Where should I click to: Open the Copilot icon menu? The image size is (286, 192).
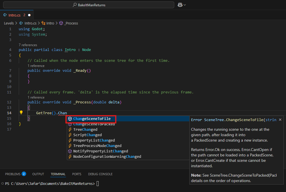[x=180, y=5]
